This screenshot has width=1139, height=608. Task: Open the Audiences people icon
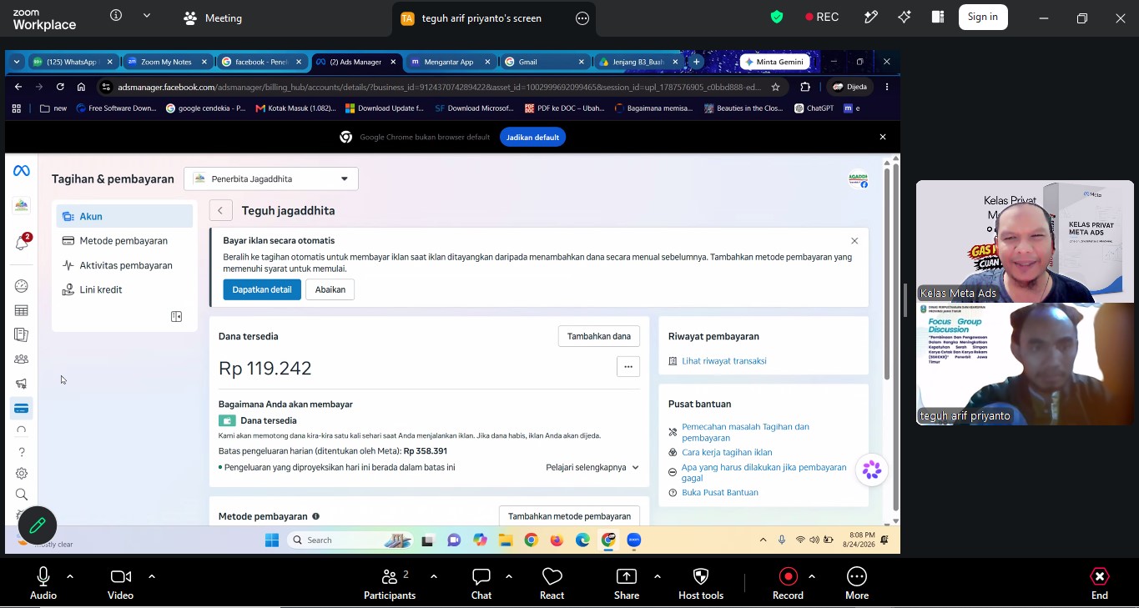22,359
